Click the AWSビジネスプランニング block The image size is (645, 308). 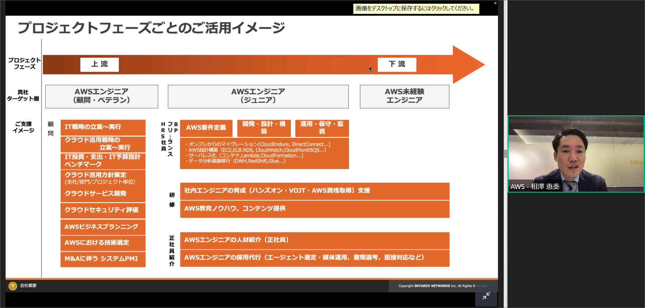click(x=103, y=227)
